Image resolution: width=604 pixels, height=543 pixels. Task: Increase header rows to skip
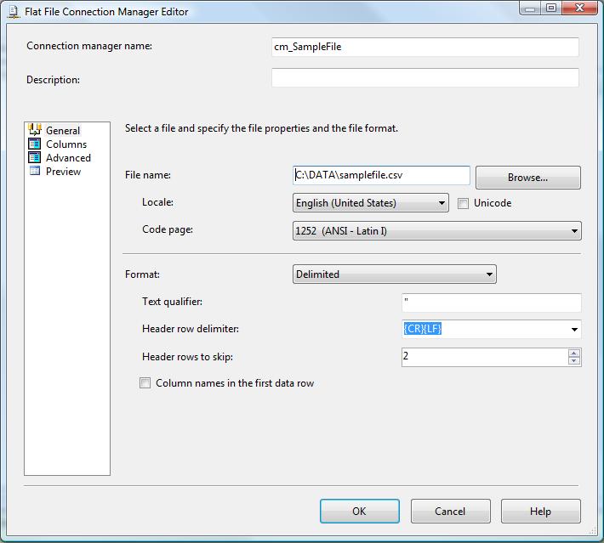tap(574, 354)
